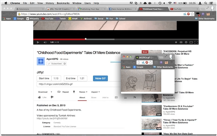Viewport: 217px width, 136px height.
Task: Expand the Fun bookmarks folder
Action: [x=110, y=18]
